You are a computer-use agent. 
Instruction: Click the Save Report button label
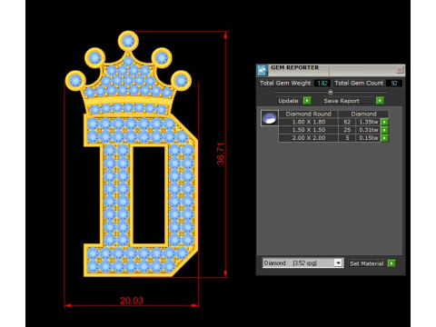[x=342, y=101]
